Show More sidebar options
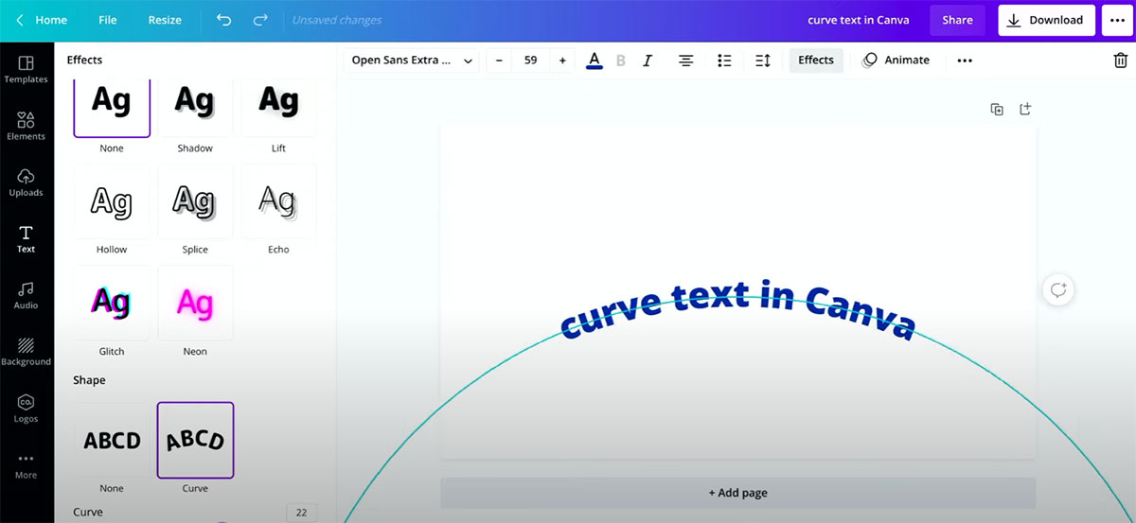The width and height of the screenshot is (1136, 523). 26,465
